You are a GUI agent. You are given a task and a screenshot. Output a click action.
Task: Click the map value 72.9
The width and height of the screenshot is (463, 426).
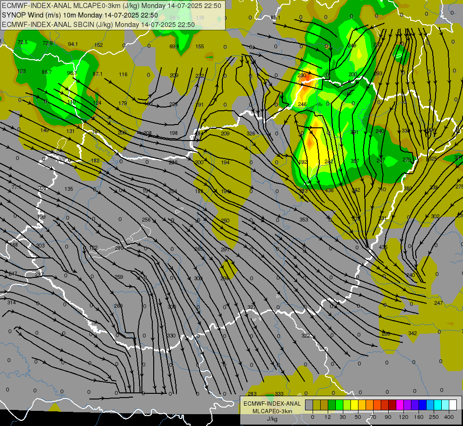tap(48, 43)
